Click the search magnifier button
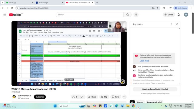194x109 pixels. click(127, 15)
